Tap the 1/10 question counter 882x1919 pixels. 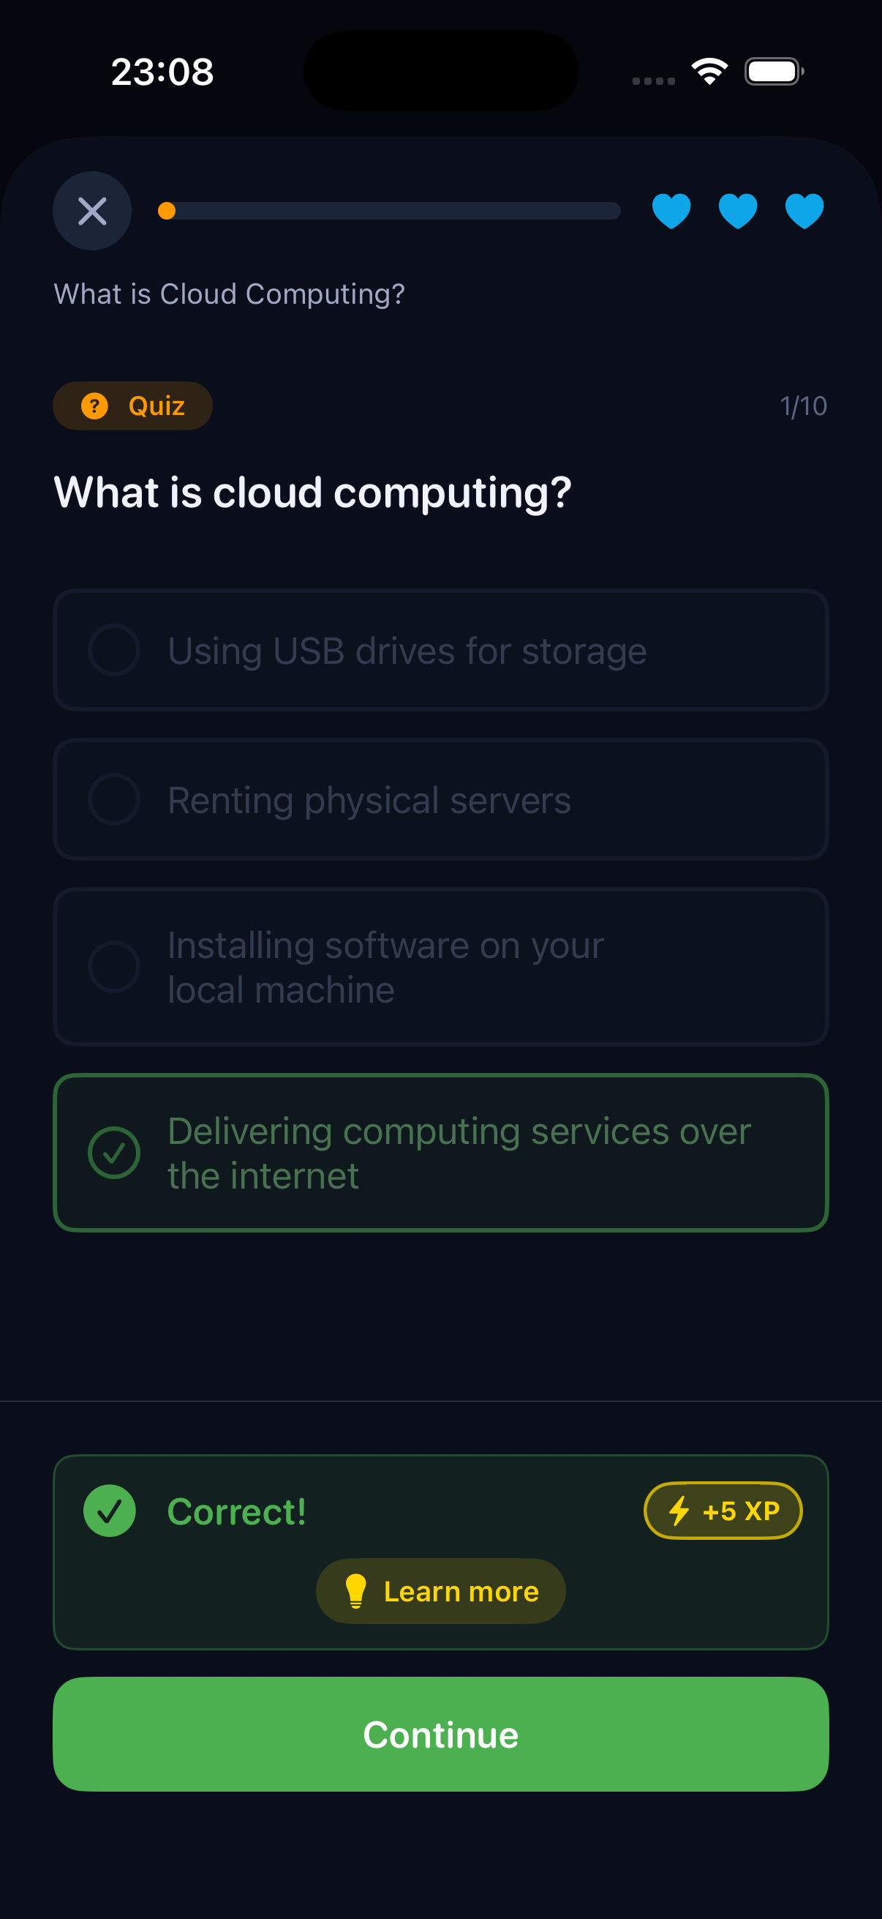[x=802, y=406]
